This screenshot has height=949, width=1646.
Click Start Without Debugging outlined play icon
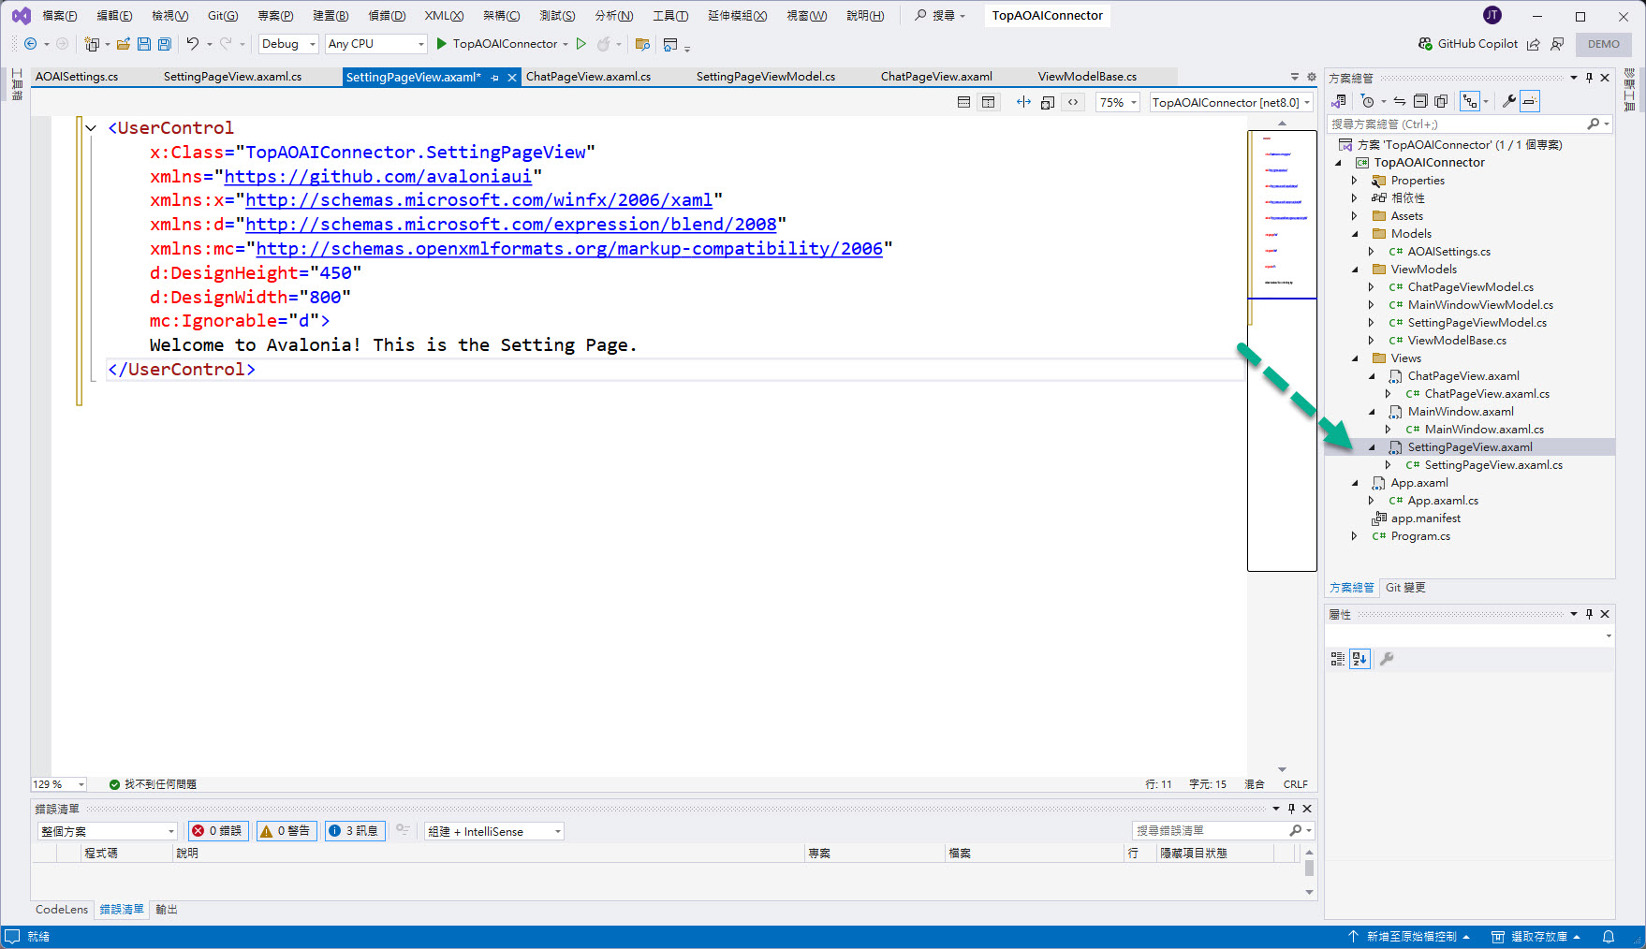581,44
